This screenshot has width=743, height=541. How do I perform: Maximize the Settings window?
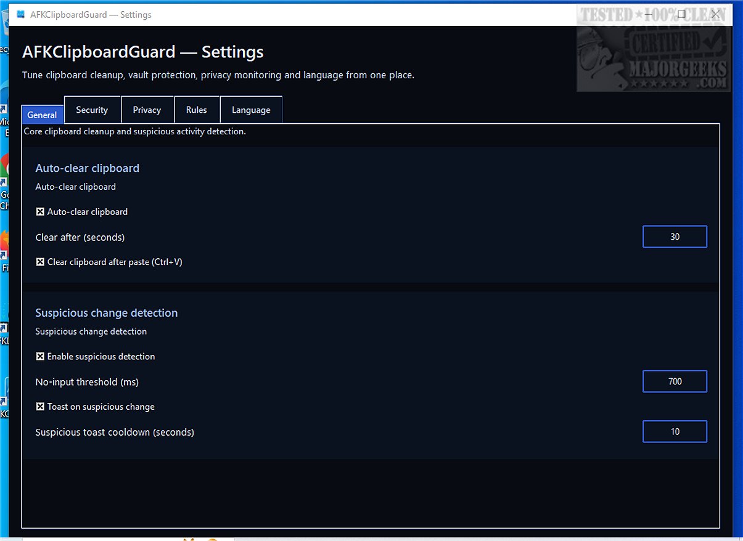click(x=681, y=14)
